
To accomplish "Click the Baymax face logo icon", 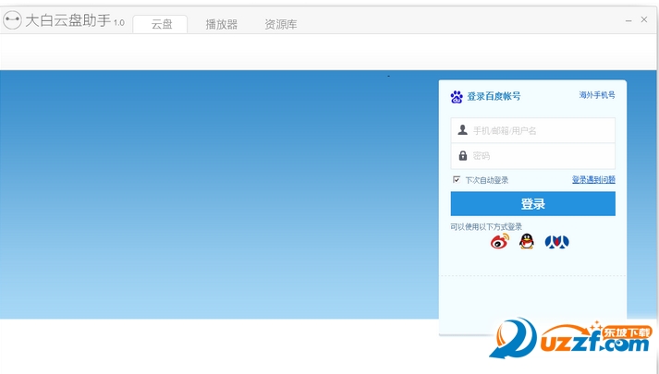I will [12, 19].
